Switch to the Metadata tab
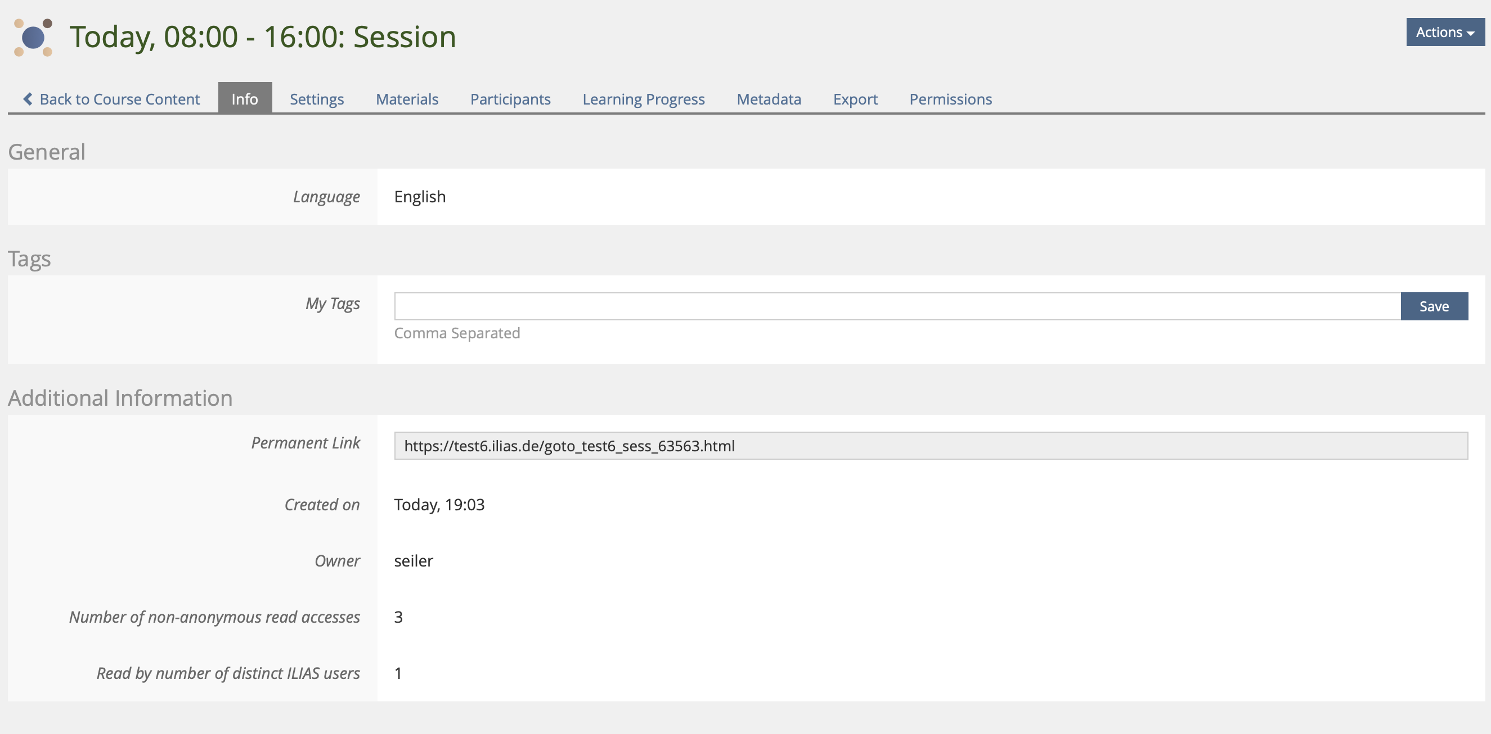This screenshot has width=1491, height=734. click(769, 99)
